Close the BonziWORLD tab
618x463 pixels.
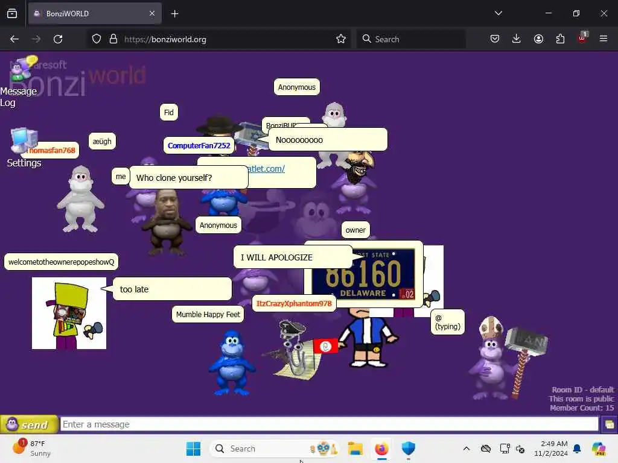[x=152, y=14]
